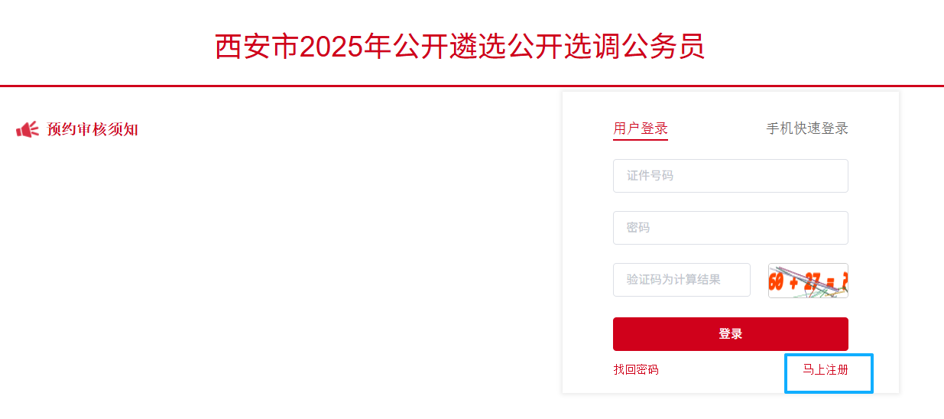944x419 pixels.
Task: Select the 验证码为计算结果 input box
Action: [681, 280]
